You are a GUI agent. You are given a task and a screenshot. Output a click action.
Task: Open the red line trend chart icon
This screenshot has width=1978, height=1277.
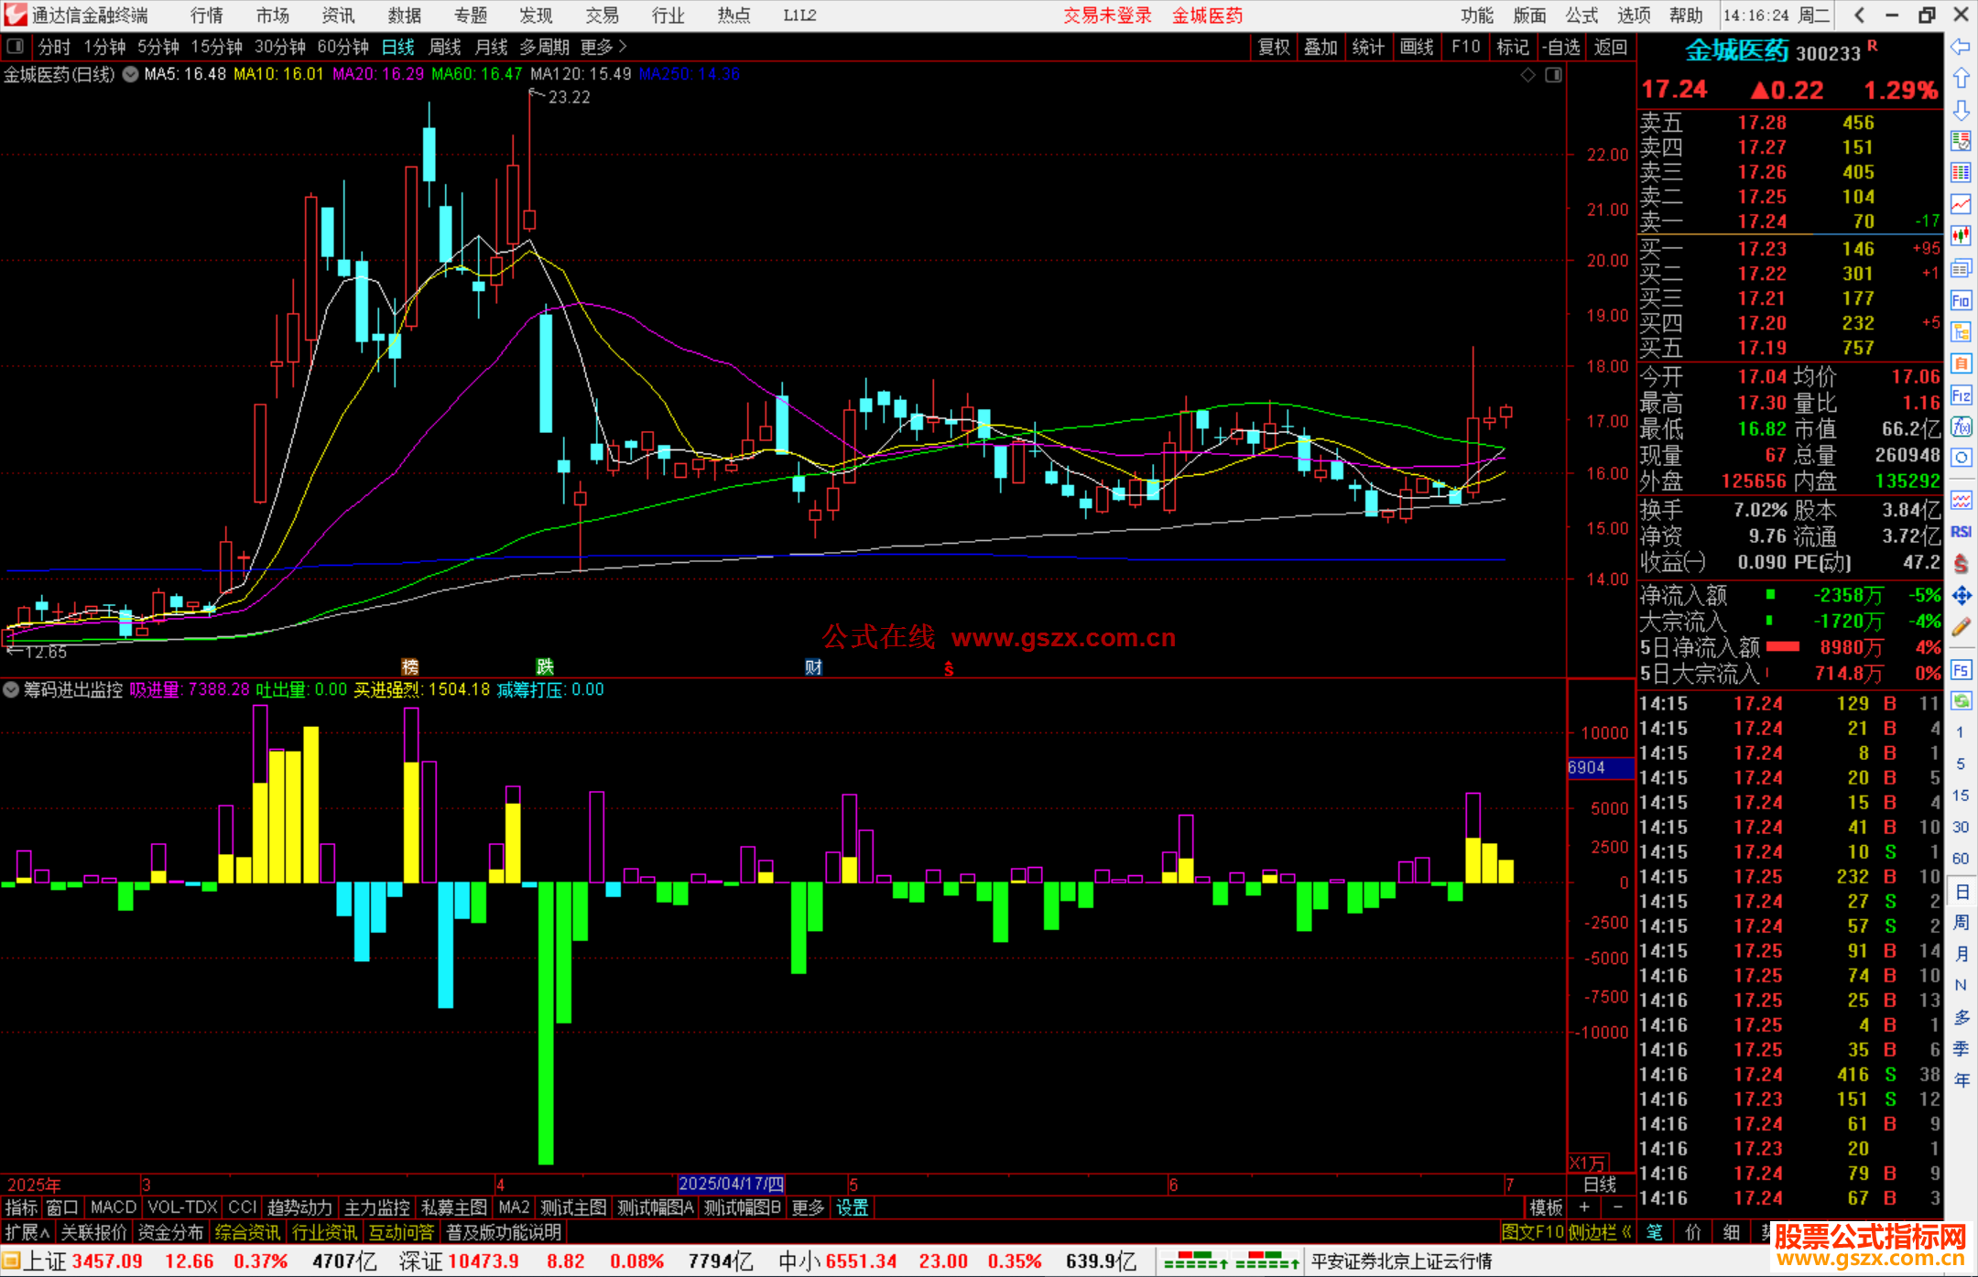[x=1961, y=204]
